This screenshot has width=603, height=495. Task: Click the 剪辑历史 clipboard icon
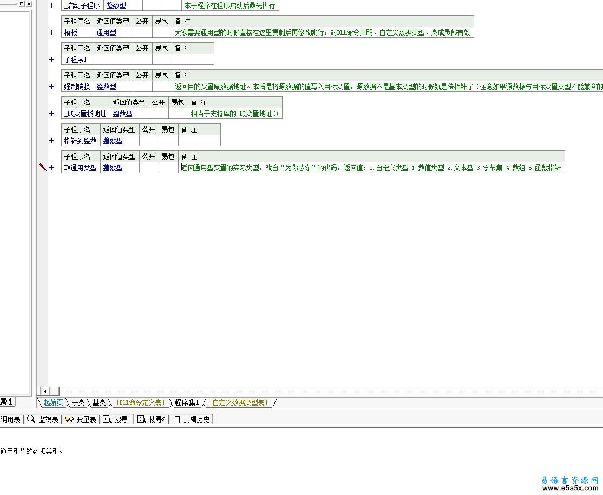176,419
